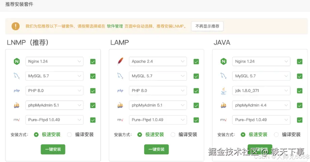Click the MySQL dolphin icon in LAMP
The width and height of the screenshot is (310, 162).
[120, 76]
